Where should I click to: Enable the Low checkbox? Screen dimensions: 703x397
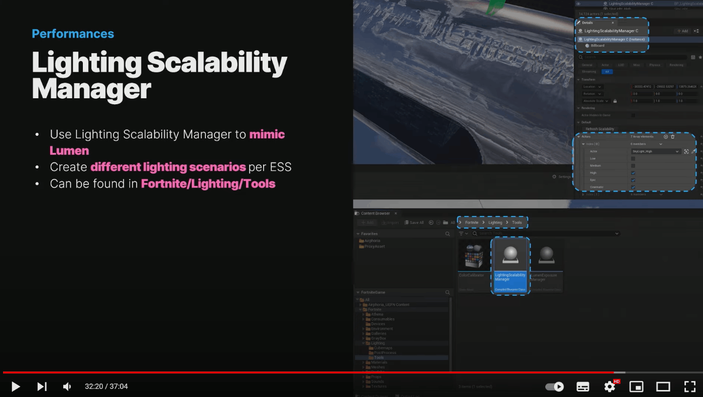point(633,158)
